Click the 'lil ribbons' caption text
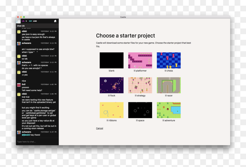Image resolution: width=246 pixels, height=167 pixels. [112, 120]
